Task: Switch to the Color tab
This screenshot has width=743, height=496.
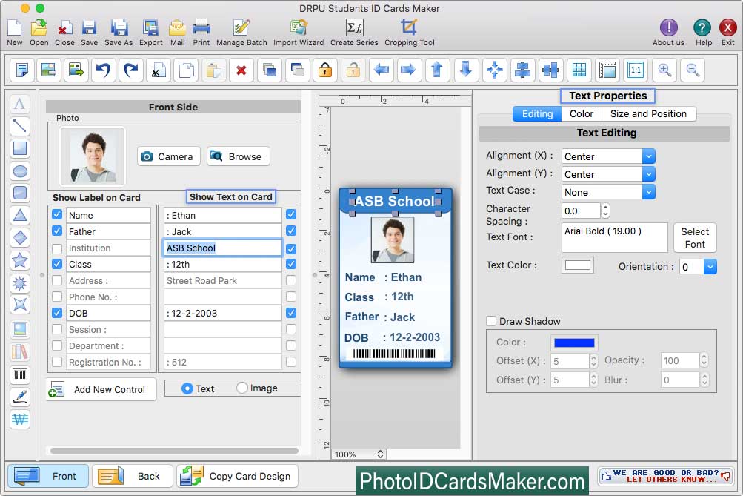Action: [581, 113]
